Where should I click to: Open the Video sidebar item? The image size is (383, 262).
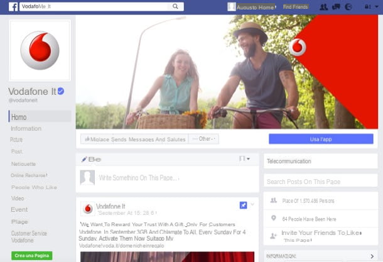[18, 198]
